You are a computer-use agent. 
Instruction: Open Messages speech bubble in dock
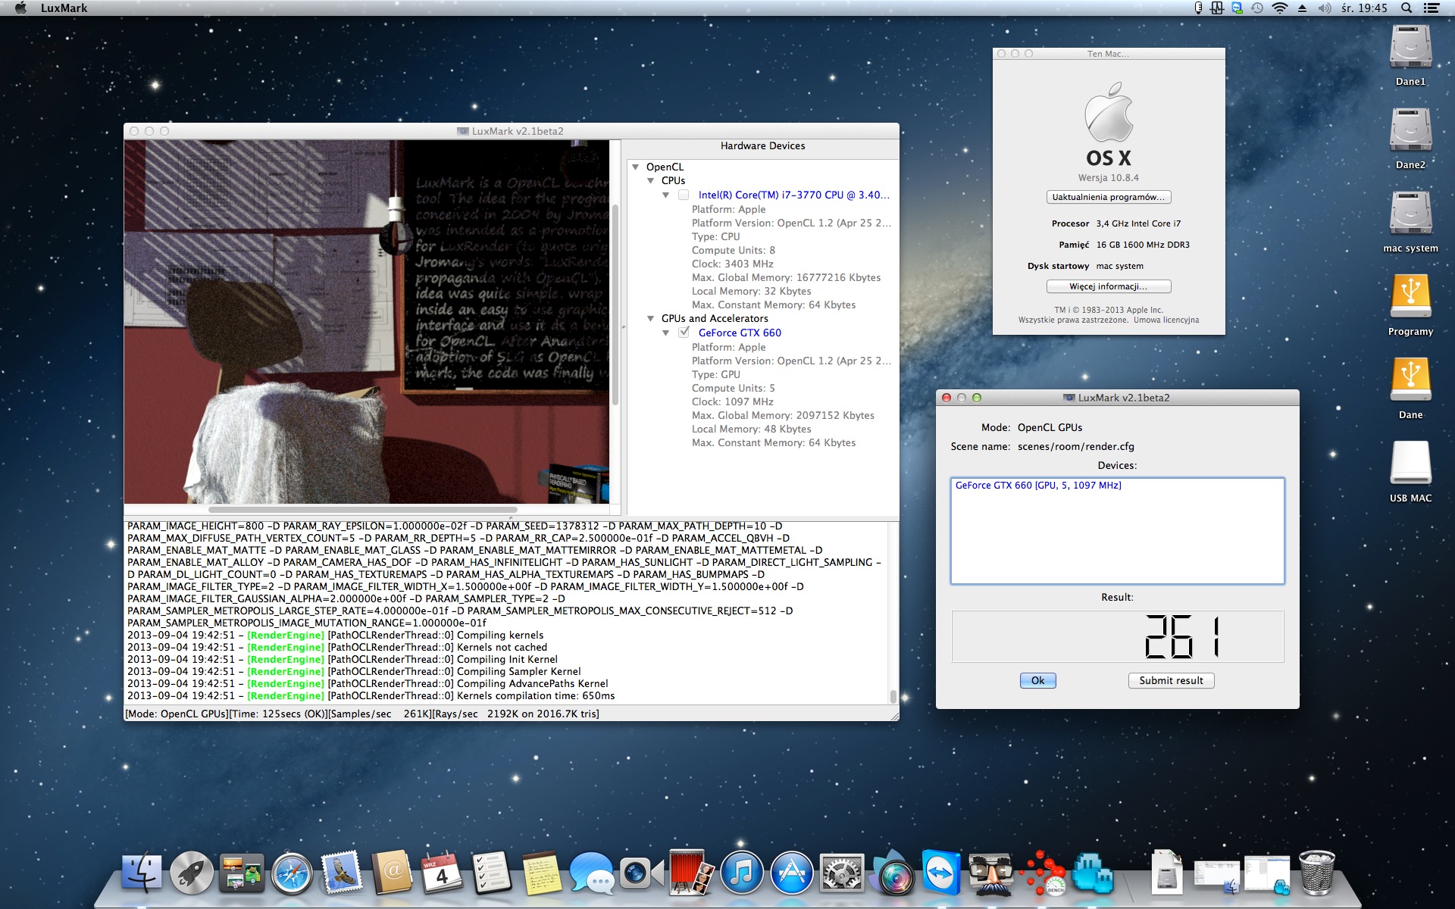(592, 873)
